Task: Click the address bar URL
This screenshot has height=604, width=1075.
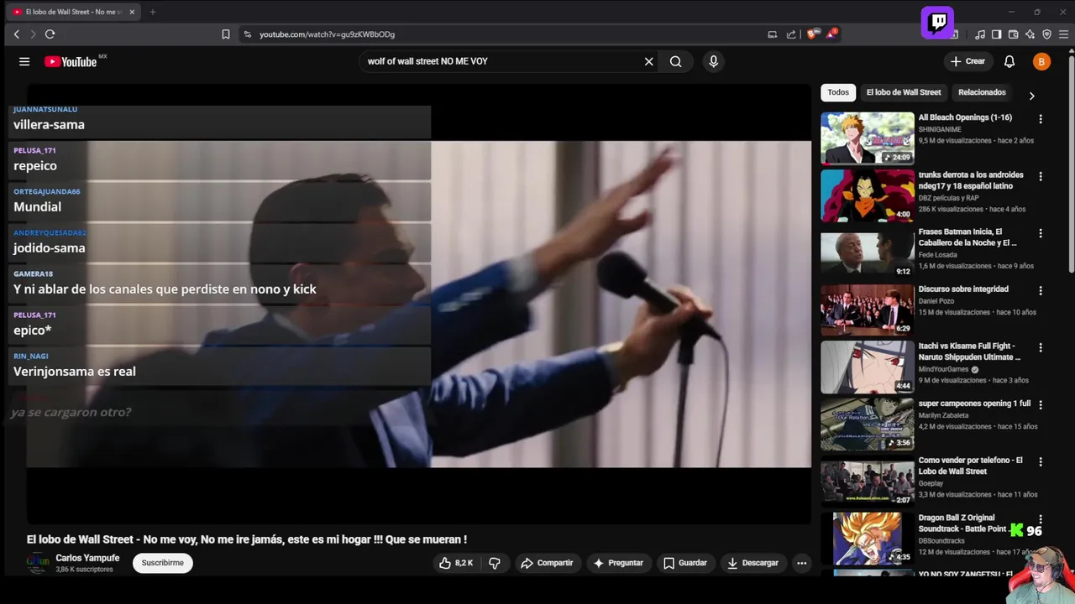Action: (x=327, y=34)
